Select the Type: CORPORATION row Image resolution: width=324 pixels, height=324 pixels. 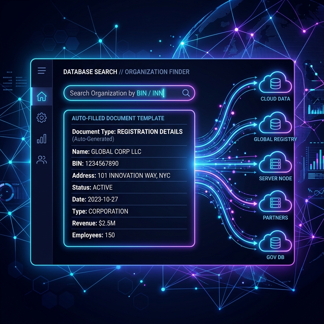pos(129,211)
